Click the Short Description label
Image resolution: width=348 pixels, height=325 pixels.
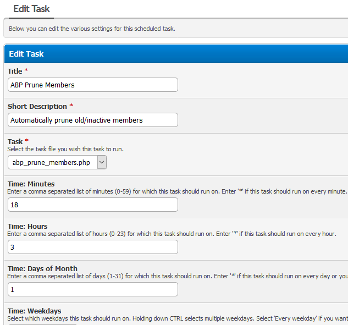point(37,106)
